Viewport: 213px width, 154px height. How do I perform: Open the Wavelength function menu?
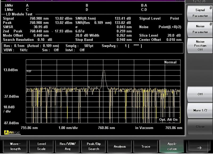(15, 146)
